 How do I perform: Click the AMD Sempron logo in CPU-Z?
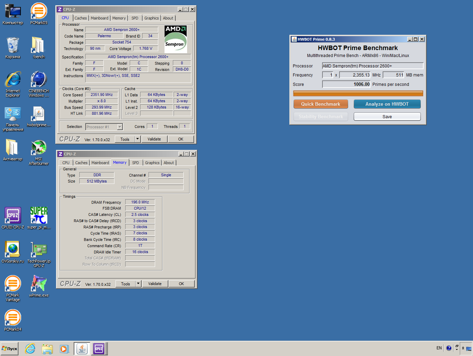176,39
